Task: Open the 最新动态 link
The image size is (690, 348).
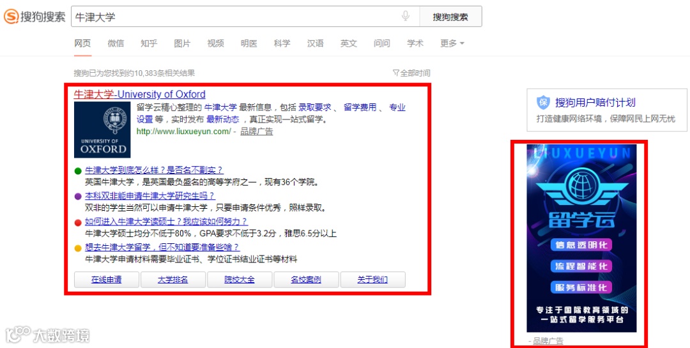Action: pyautogui.click(x=223, y=119)
